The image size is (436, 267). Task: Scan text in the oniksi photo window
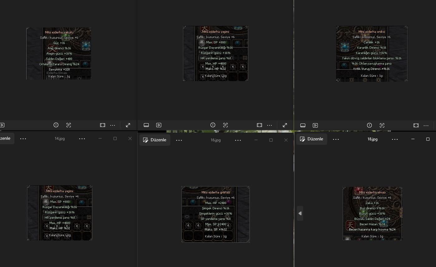(x=382, y=125)
